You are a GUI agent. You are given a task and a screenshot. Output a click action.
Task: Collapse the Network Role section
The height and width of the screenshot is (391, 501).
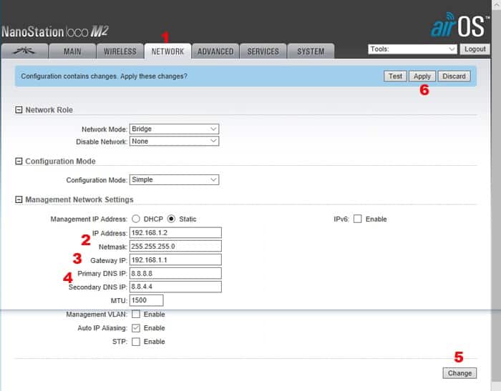coord(19,110)
